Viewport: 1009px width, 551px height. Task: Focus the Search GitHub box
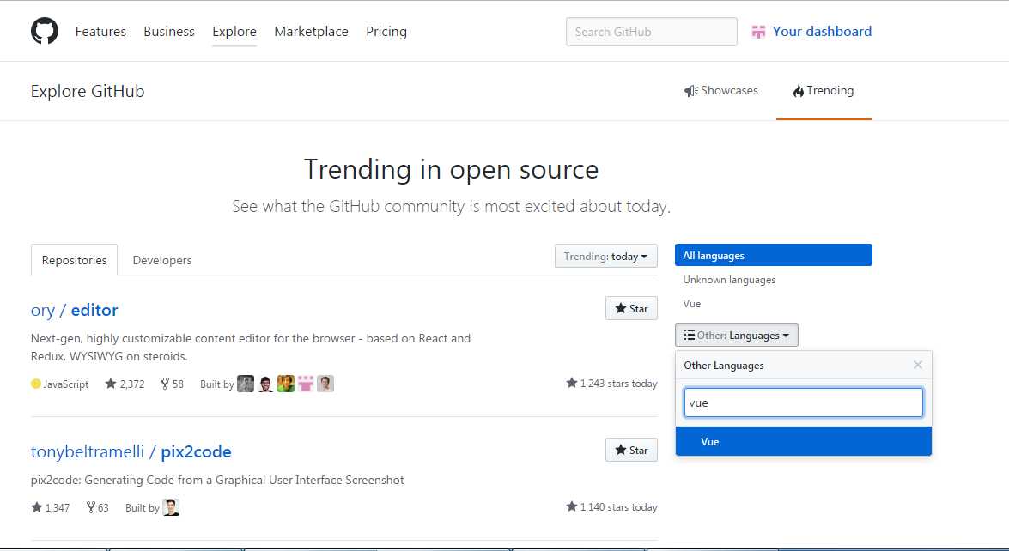coord(651,32)
